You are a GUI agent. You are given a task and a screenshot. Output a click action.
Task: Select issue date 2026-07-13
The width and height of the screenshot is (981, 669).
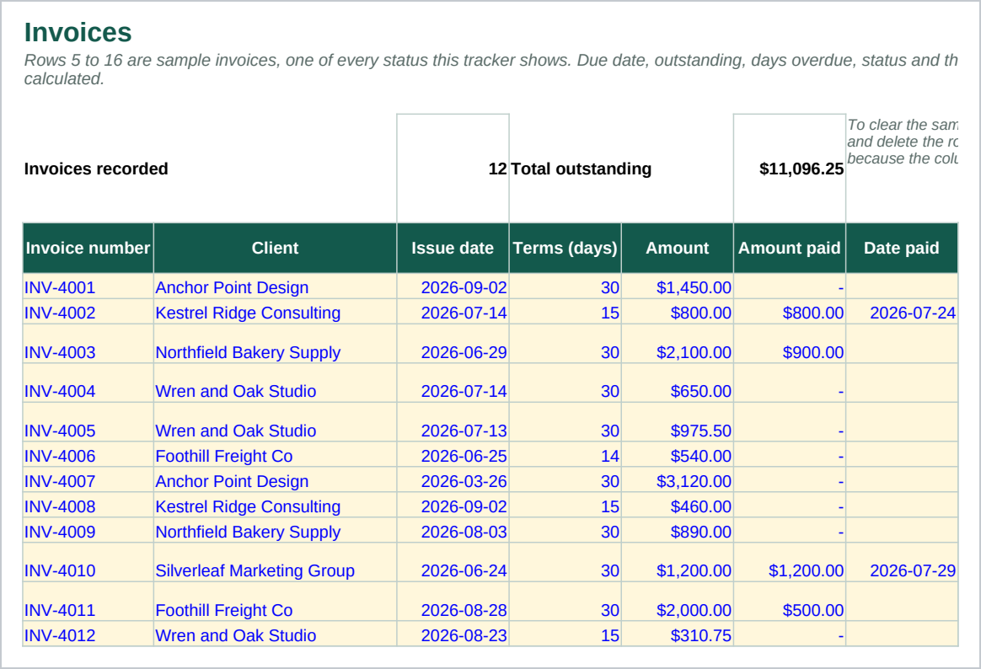tap(453, 423)
